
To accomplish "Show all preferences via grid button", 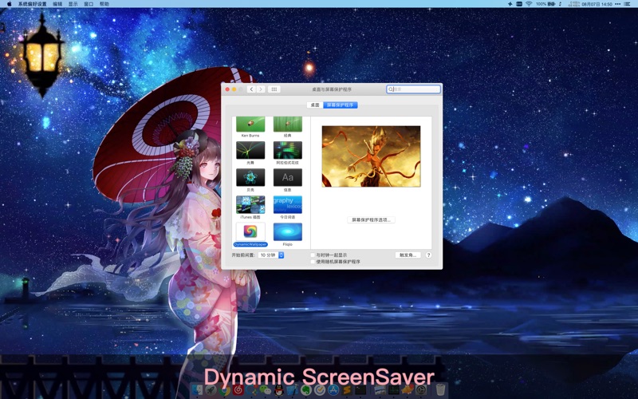I will (274, 89).
